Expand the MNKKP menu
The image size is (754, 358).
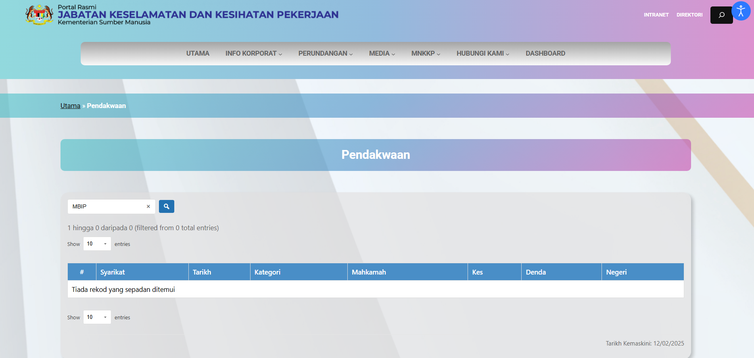(425, 54)
